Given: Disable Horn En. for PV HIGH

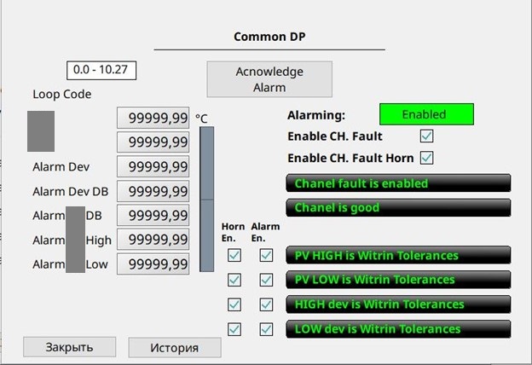Looking at the screenshot, I should (x=234, y=255).
